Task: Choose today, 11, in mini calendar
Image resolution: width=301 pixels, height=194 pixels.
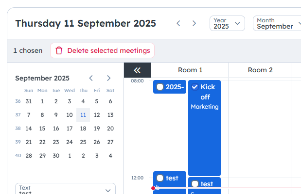Action: click(x=83, y=115)
